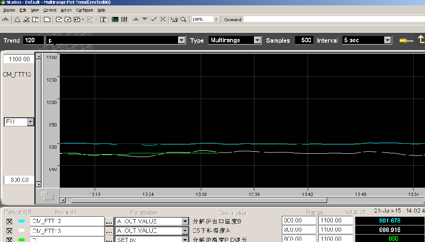Click the Samples field showing 500
This screenshot has height=242, width=425.
(304, 40)
